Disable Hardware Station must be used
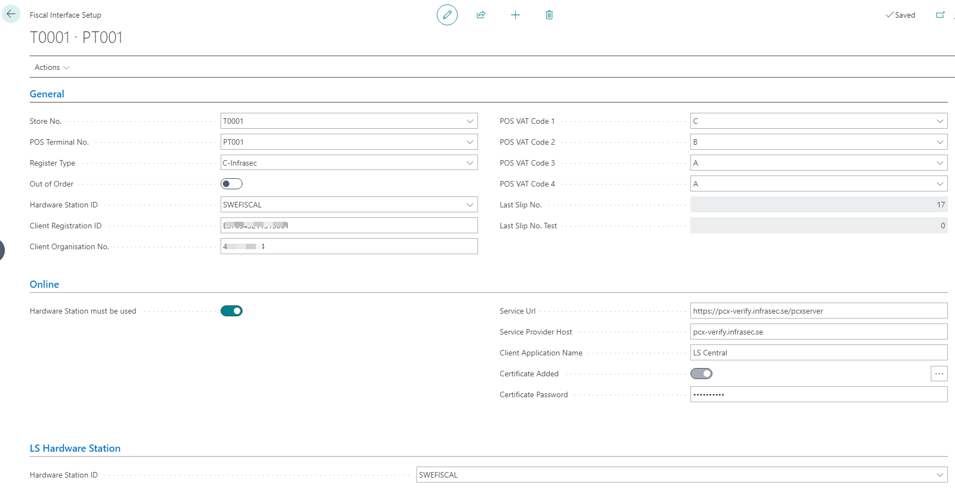955x488 pixels. (232, 311)
